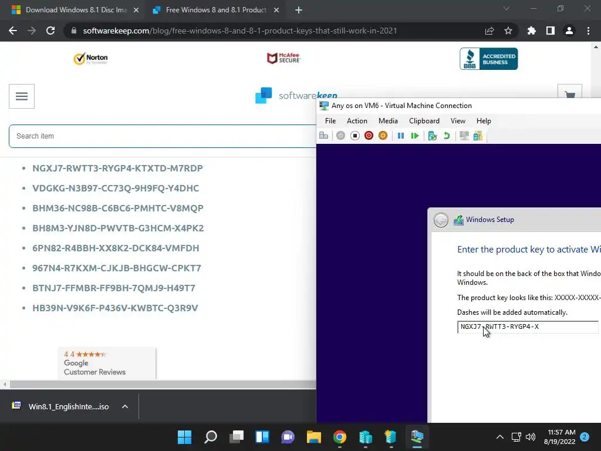Image resolution: width=601 pixels, height=451 pixels.
Task: Click the Norton badge
Action: pyautogui.click(x=90, y=59)
